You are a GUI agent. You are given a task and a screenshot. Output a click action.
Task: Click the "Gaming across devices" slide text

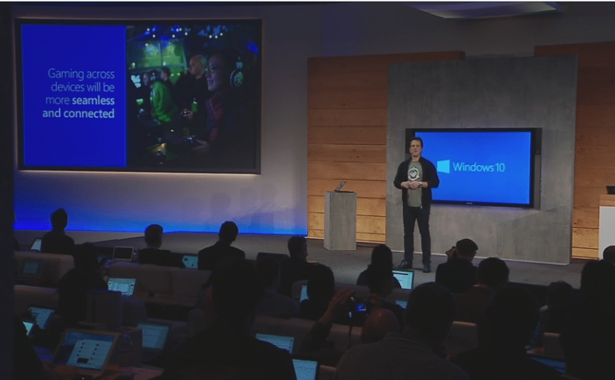[x=81, y=80]
